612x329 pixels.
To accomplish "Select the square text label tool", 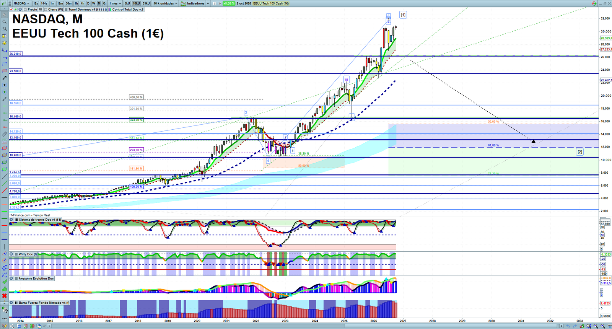I will point(4,85).
